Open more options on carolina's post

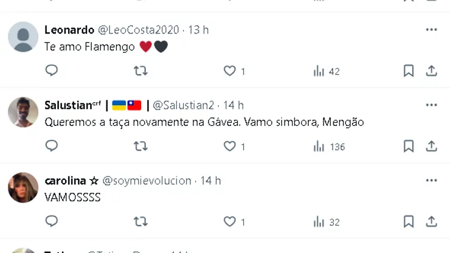pos(431,181)
